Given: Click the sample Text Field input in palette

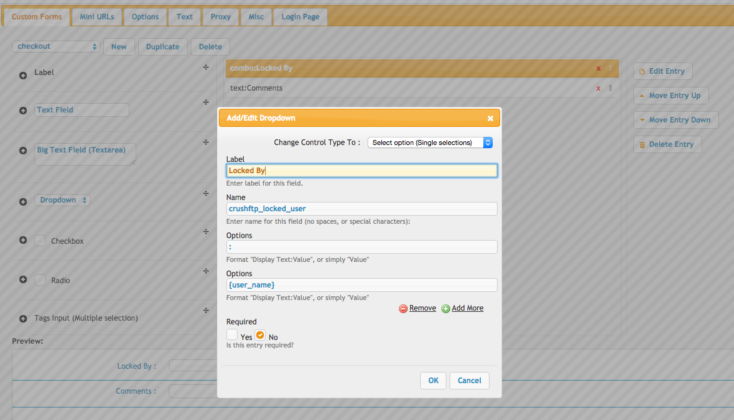Looking at the screenshot, I should [x=82, y=110].
